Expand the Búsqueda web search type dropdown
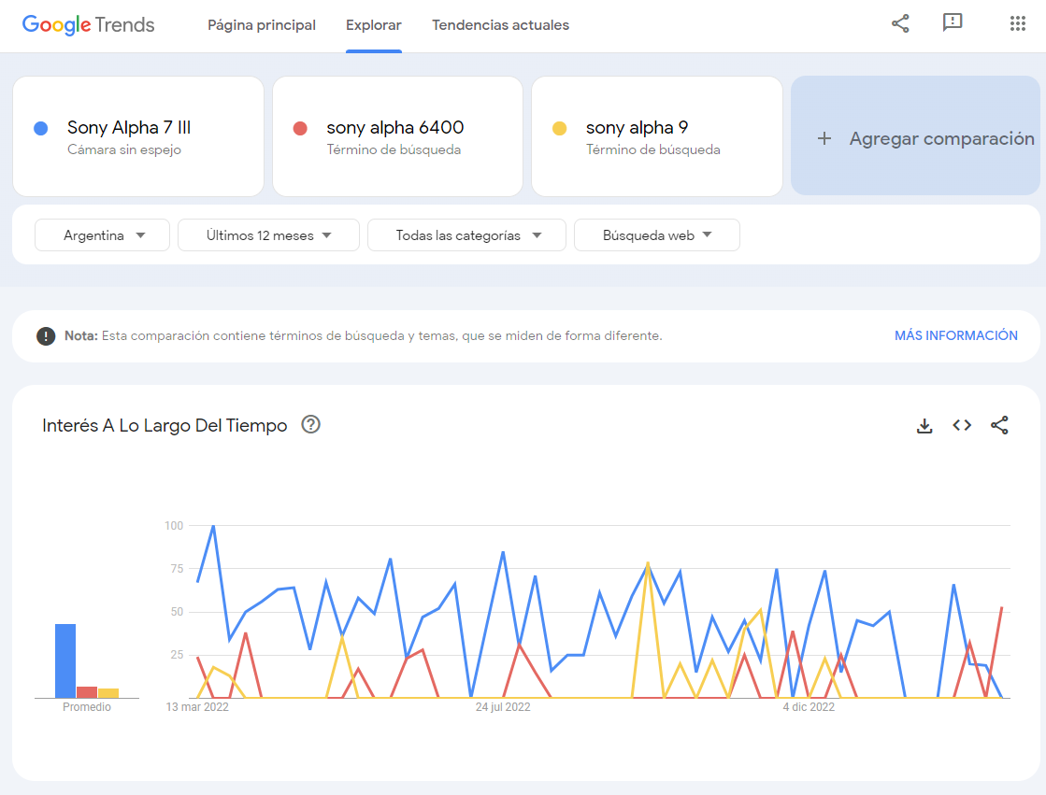The image size is (1046, 795). (657, 234)
